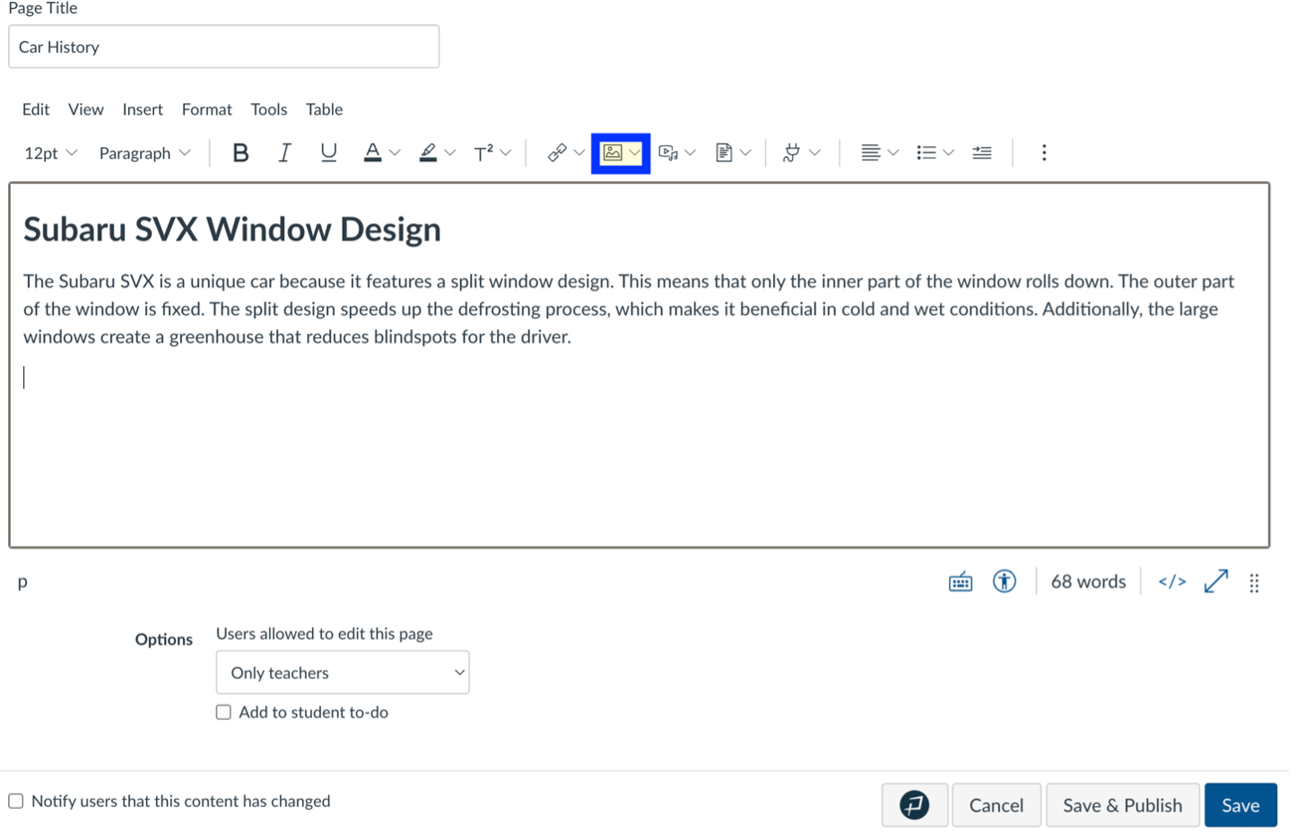Screen dimensions: 1296x832
Task: Open the Edit menu
Action: click(36, 109)
